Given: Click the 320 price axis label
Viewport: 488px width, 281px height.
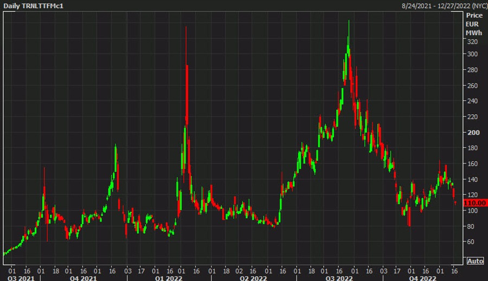Looking at the screenshot, I should pyautogui.click(x=472, y=41).
